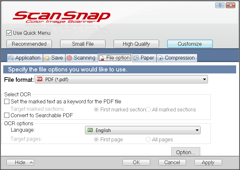Click the Application tab icon
The image size is (240, 170).
pyautogui.click(x=11, y=58)
